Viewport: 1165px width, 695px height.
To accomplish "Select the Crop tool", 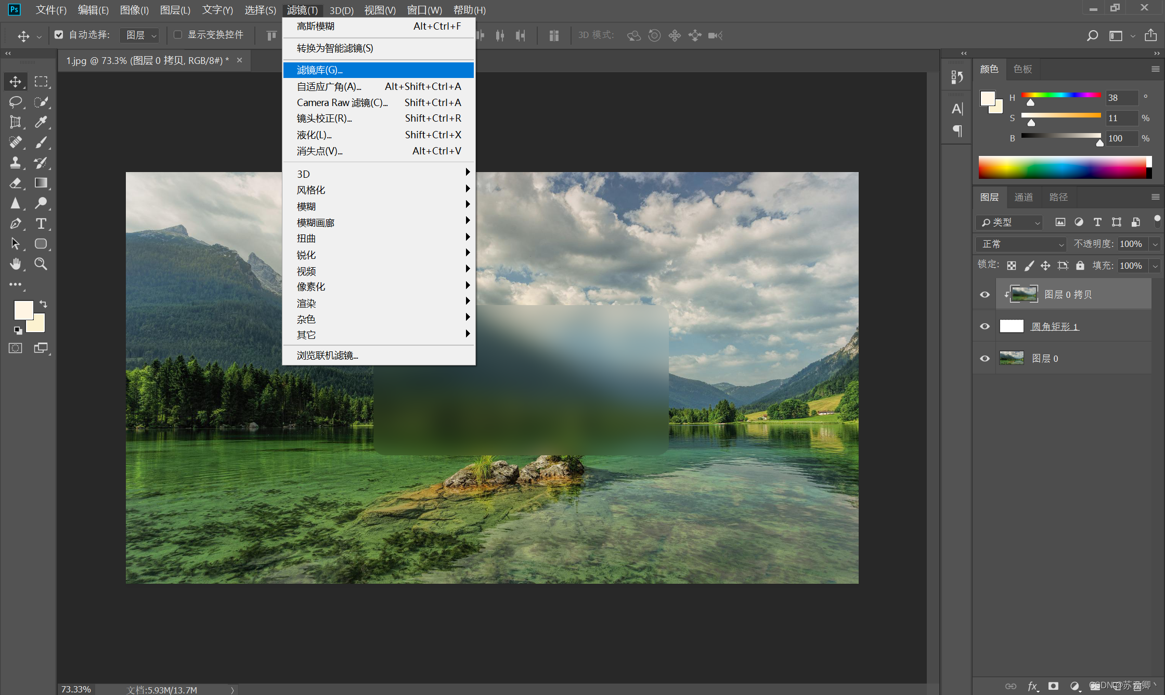I will click(15, 122).
